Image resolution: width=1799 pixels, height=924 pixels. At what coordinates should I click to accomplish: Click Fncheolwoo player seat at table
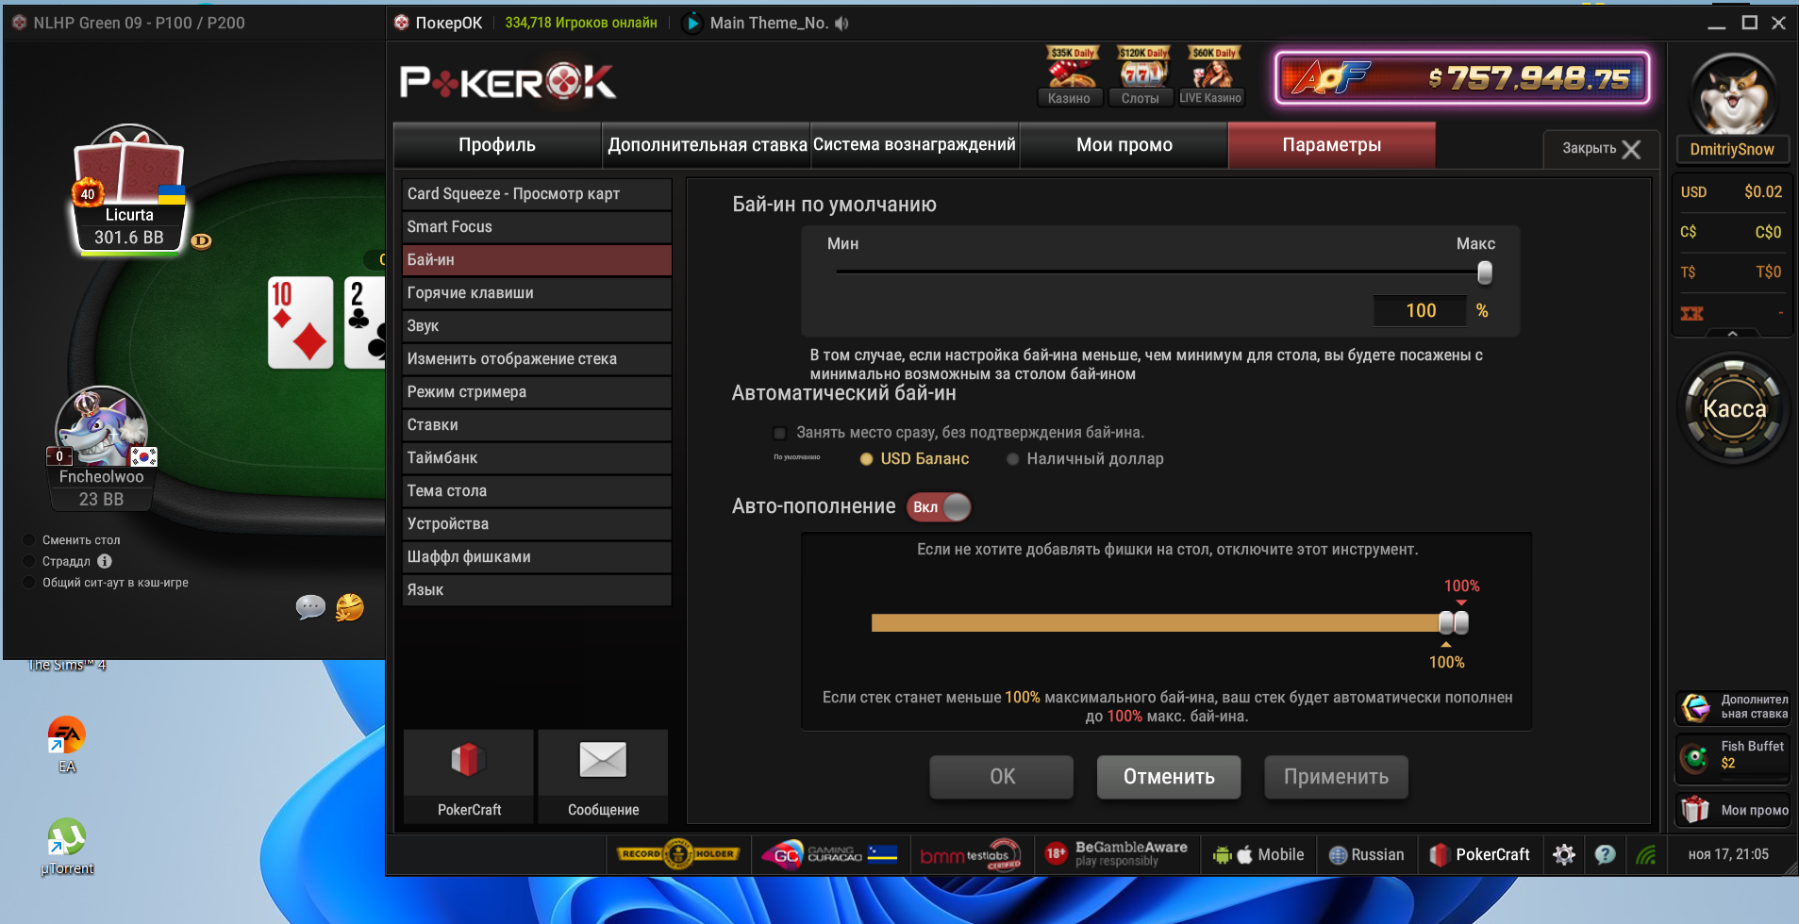click(x=101, y=450)
